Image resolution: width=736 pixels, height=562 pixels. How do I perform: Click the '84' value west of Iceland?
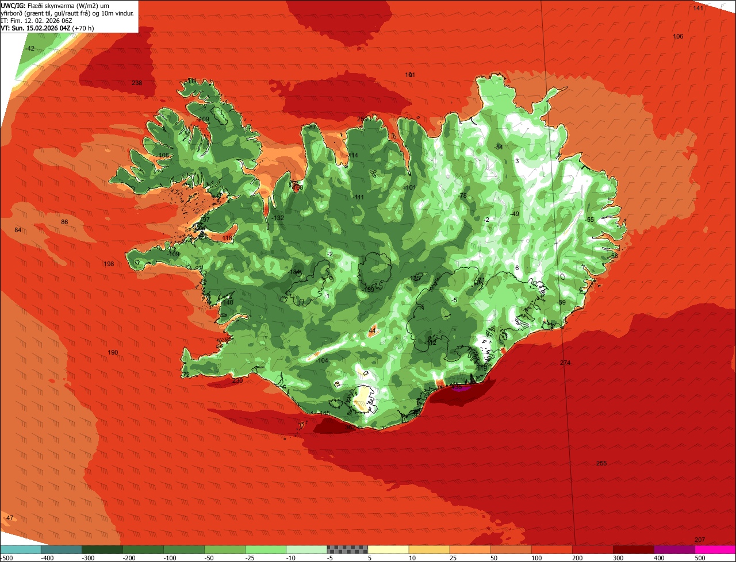[x=18, y=230]
